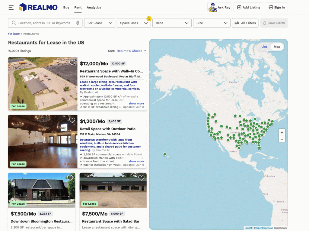Click the Sign In button
Viewport: 309px width, 231px height.
276,8
